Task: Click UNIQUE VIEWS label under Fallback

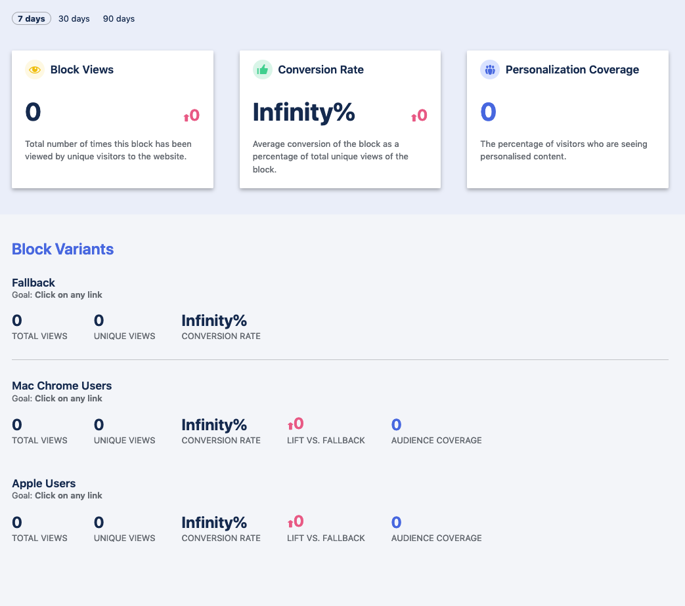Action: pos(125,336)
